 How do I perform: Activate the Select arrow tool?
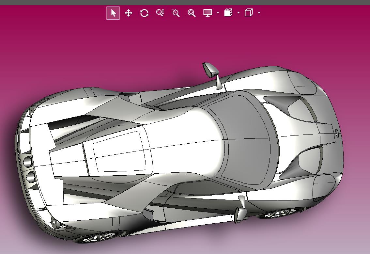tap(113, 13)
